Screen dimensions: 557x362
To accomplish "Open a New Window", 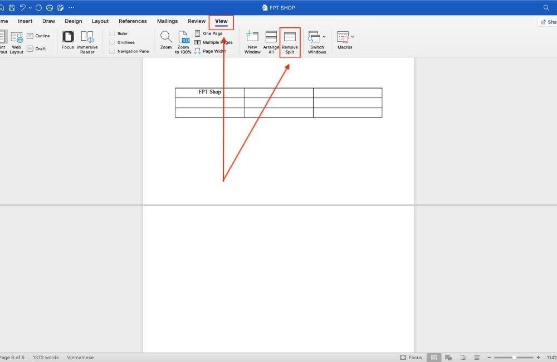I will [252, 42].
